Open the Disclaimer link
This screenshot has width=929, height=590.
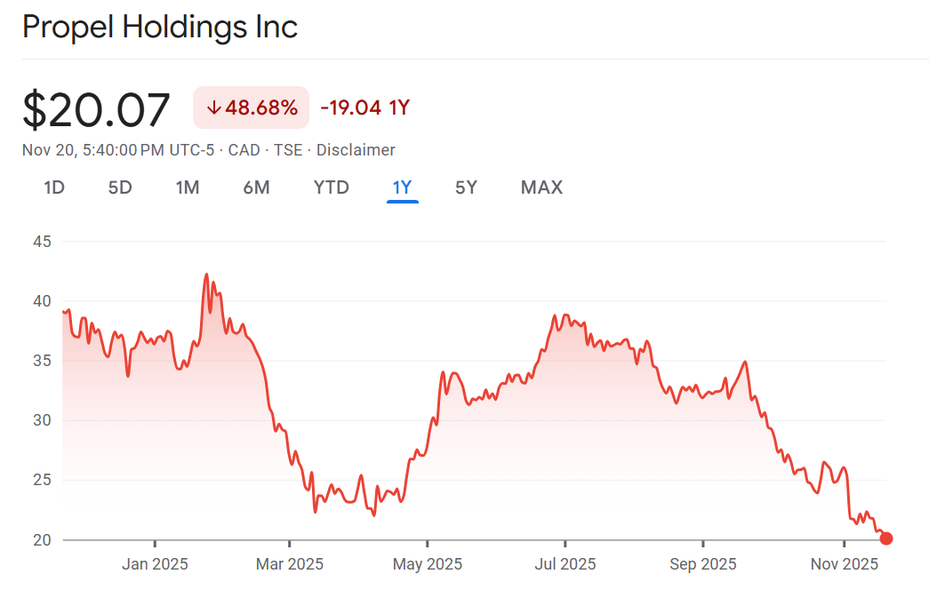(356, 150)
